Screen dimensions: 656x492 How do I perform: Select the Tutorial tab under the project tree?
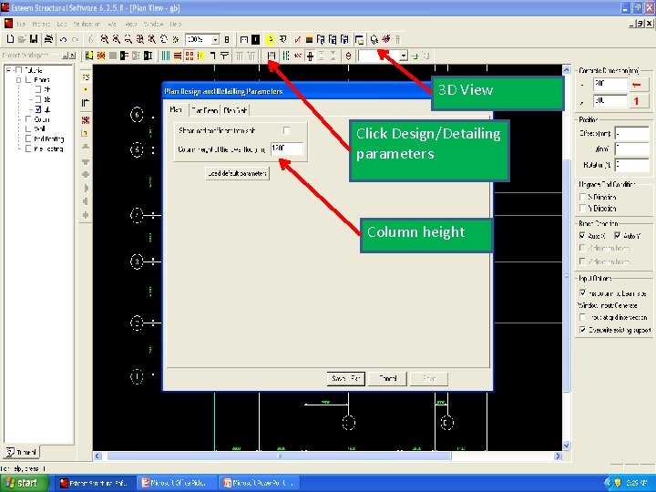[22, 453]
